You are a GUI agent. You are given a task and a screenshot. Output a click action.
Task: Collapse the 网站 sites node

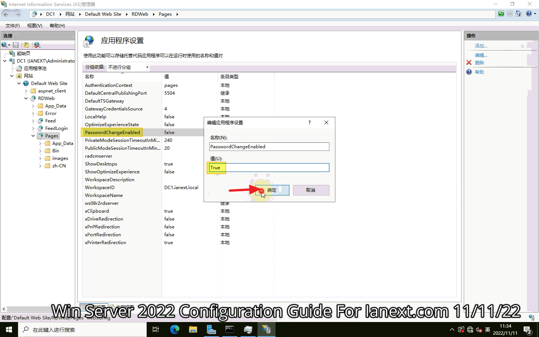[x=12, y=76]
